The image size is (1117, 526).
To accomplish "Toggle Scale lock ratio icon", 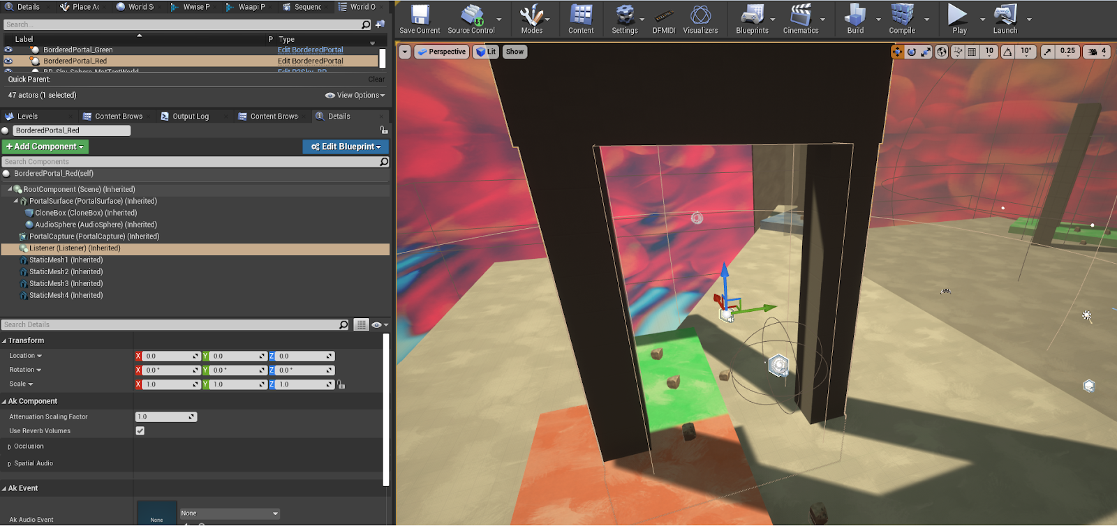I will click(341, 385).
